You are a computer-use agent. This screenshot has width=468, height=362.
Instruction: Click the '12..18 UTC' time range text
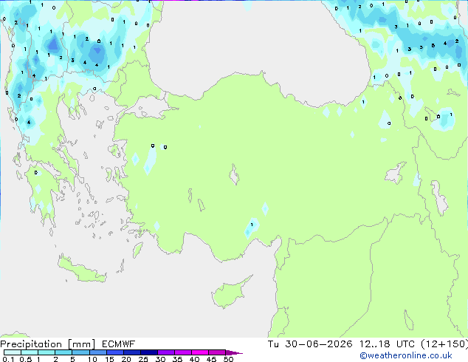pyautogui.click(x=387, y=344)
